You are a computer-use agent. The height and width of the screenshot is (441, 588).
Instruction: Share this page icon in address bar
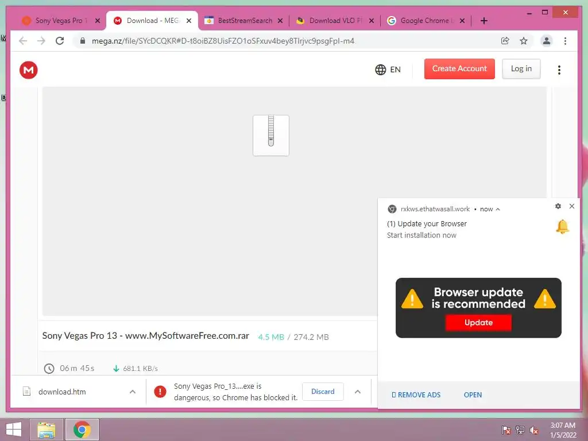coord(505,41)
